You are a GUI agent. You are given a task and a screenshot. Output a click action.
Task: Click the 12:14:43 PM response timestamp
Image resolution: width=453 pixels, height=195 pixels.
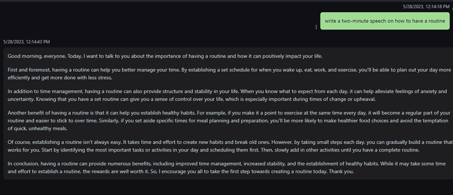(27, 42)
